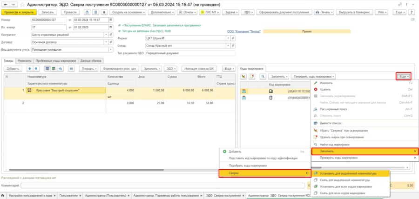Open Отчеты dropdown
The width and height of the screenshot is (419, 199).
click(187, 12)
